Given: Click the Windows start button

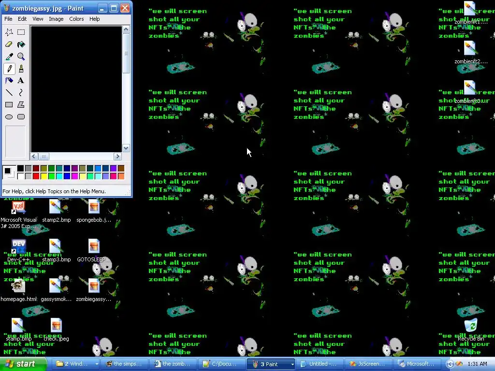Looking at the screenshot, I should (23, 364).
